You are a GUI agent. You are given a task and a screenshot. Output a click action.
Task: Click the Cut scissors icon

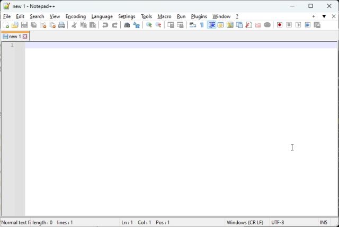(74, 25)
